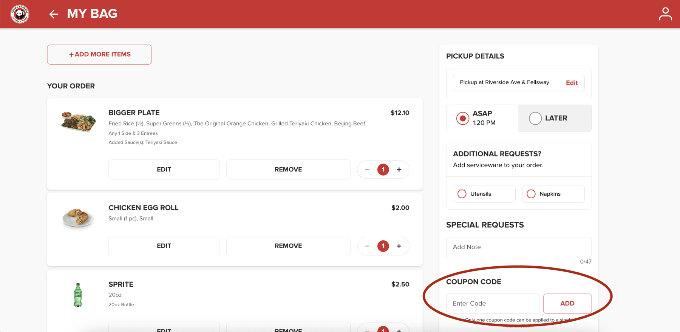Click 'Any 1 Side & 3 Entrees' text
This screenshot has height=332, width=680.
[133, 133]
